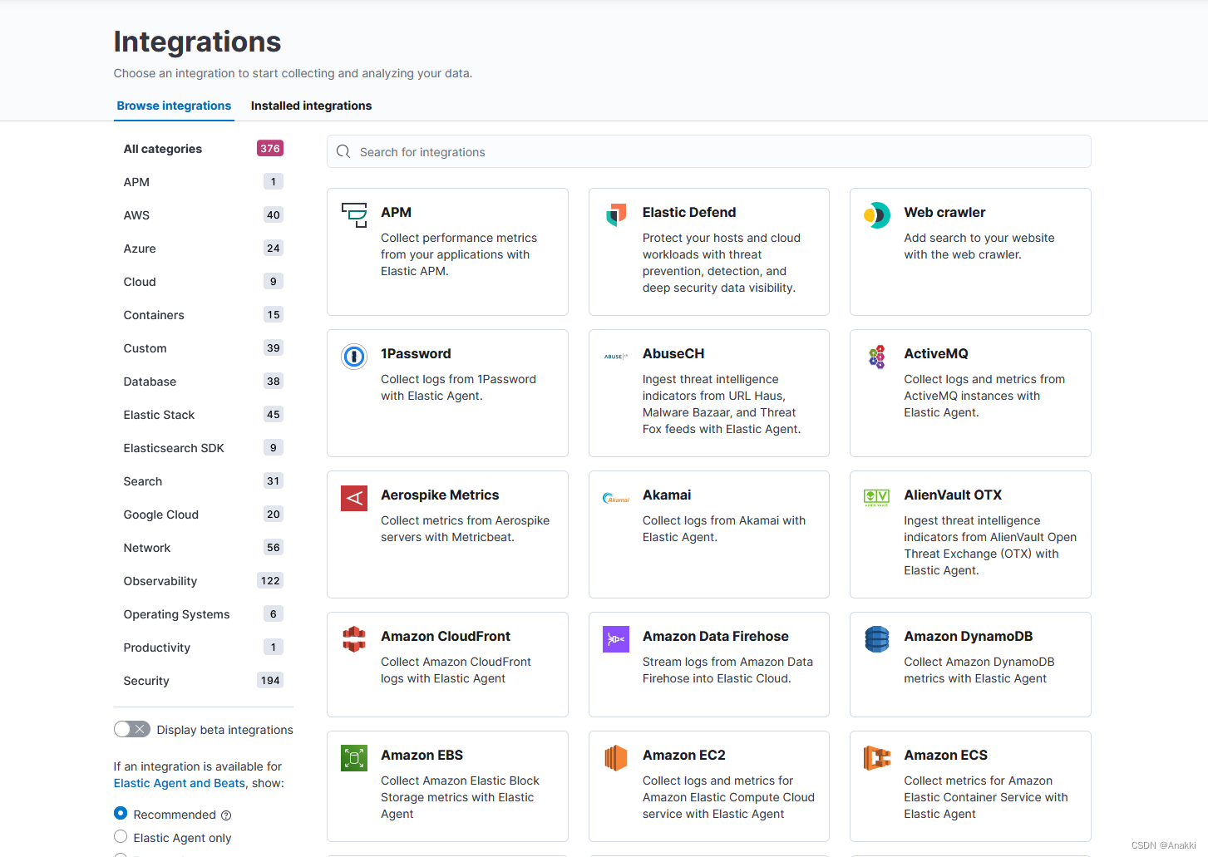Viewport: 1208px width, 857px height.
Task: Click the Amazon EBS green icon
Action: [354, 758]
